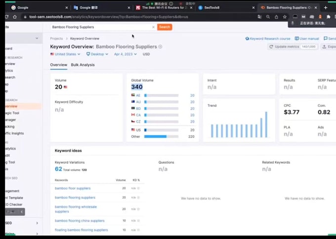
Task: Click the CZ country link in Global Volume
Action: (x=138, y=121)
